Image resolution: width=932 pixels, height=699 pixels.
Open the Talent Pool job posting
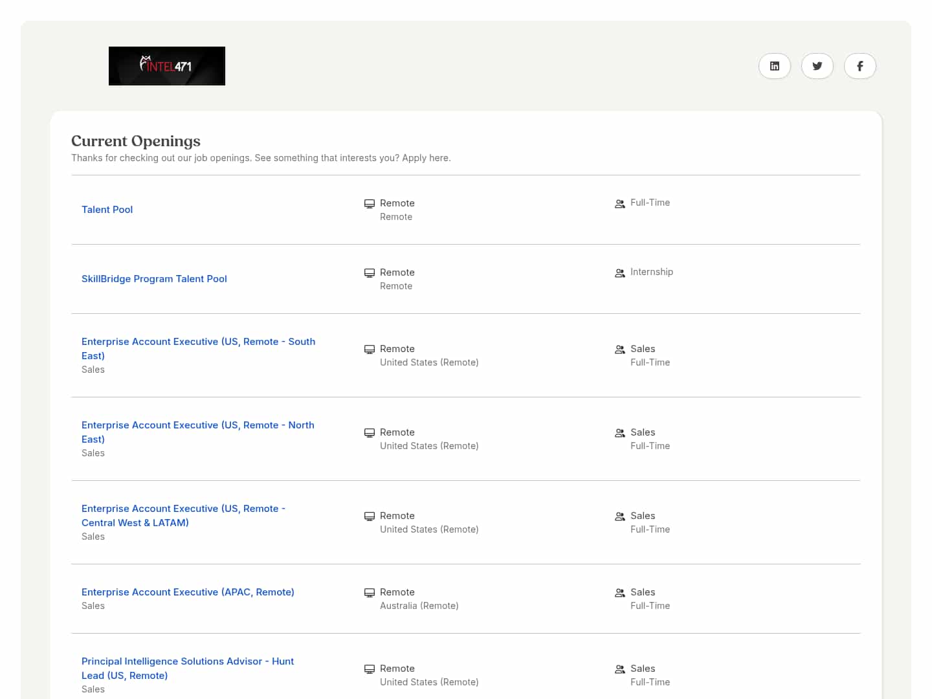coord(107,209)
